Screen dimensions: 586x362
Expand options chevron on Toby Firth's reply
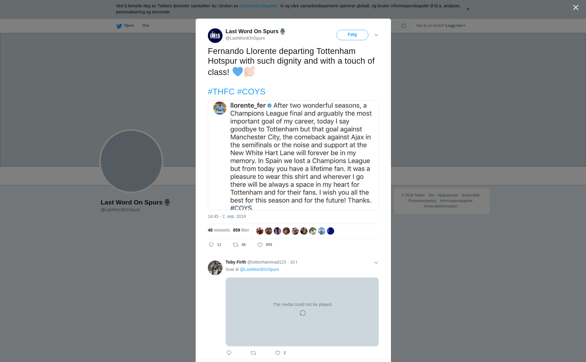tap(376, 263)
